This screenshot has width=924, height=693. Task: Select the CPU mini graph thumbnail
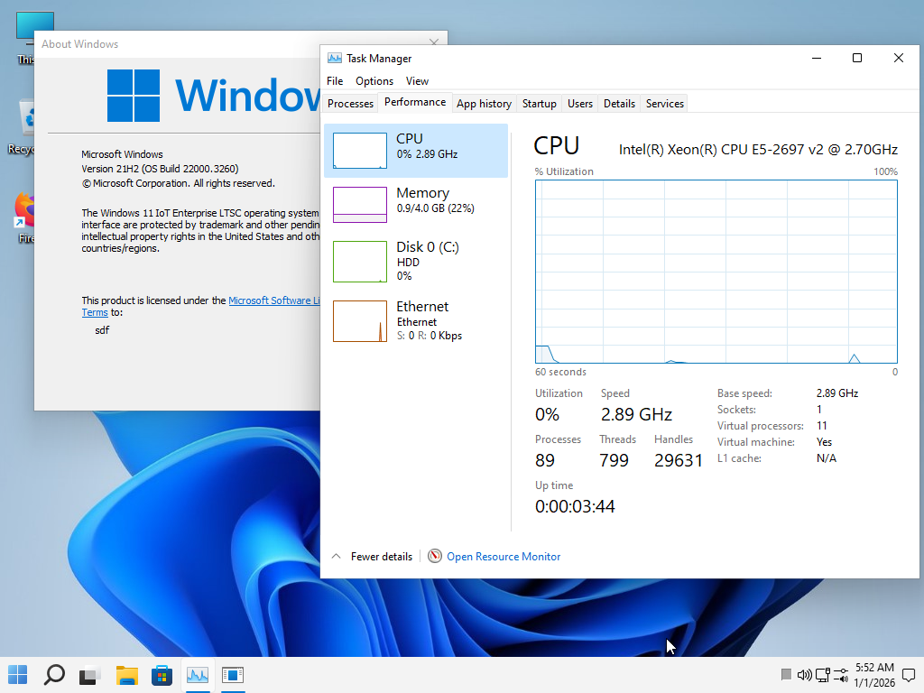click(x=360, y=151)
